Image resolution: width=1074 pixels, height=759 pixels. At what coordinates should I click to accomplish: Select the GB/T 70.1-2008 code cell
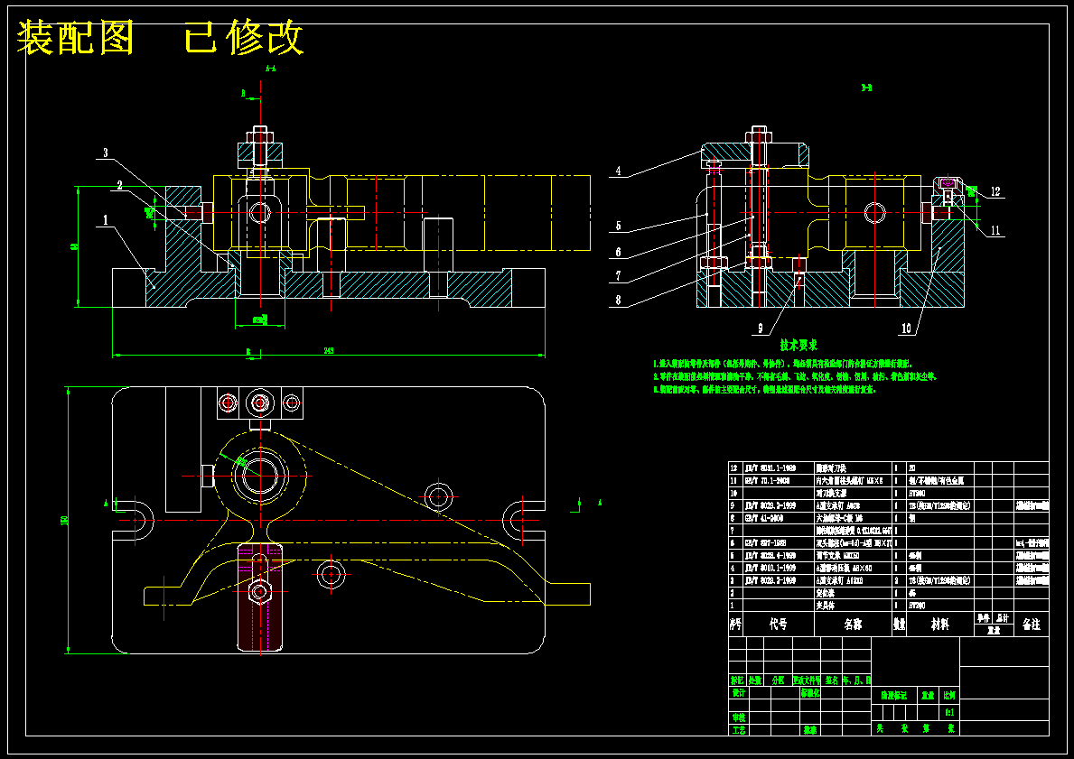point(778,480)
